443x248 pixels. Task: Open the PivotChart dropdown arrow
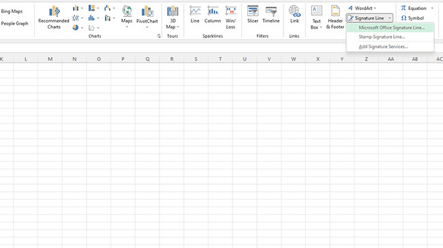pos(147,27)
